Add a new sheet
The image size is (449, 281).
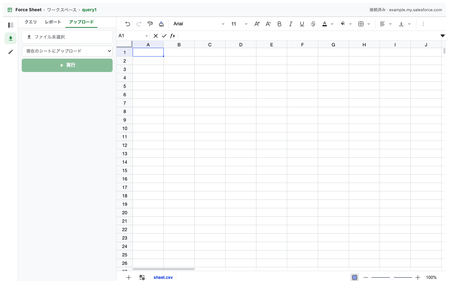129,277
